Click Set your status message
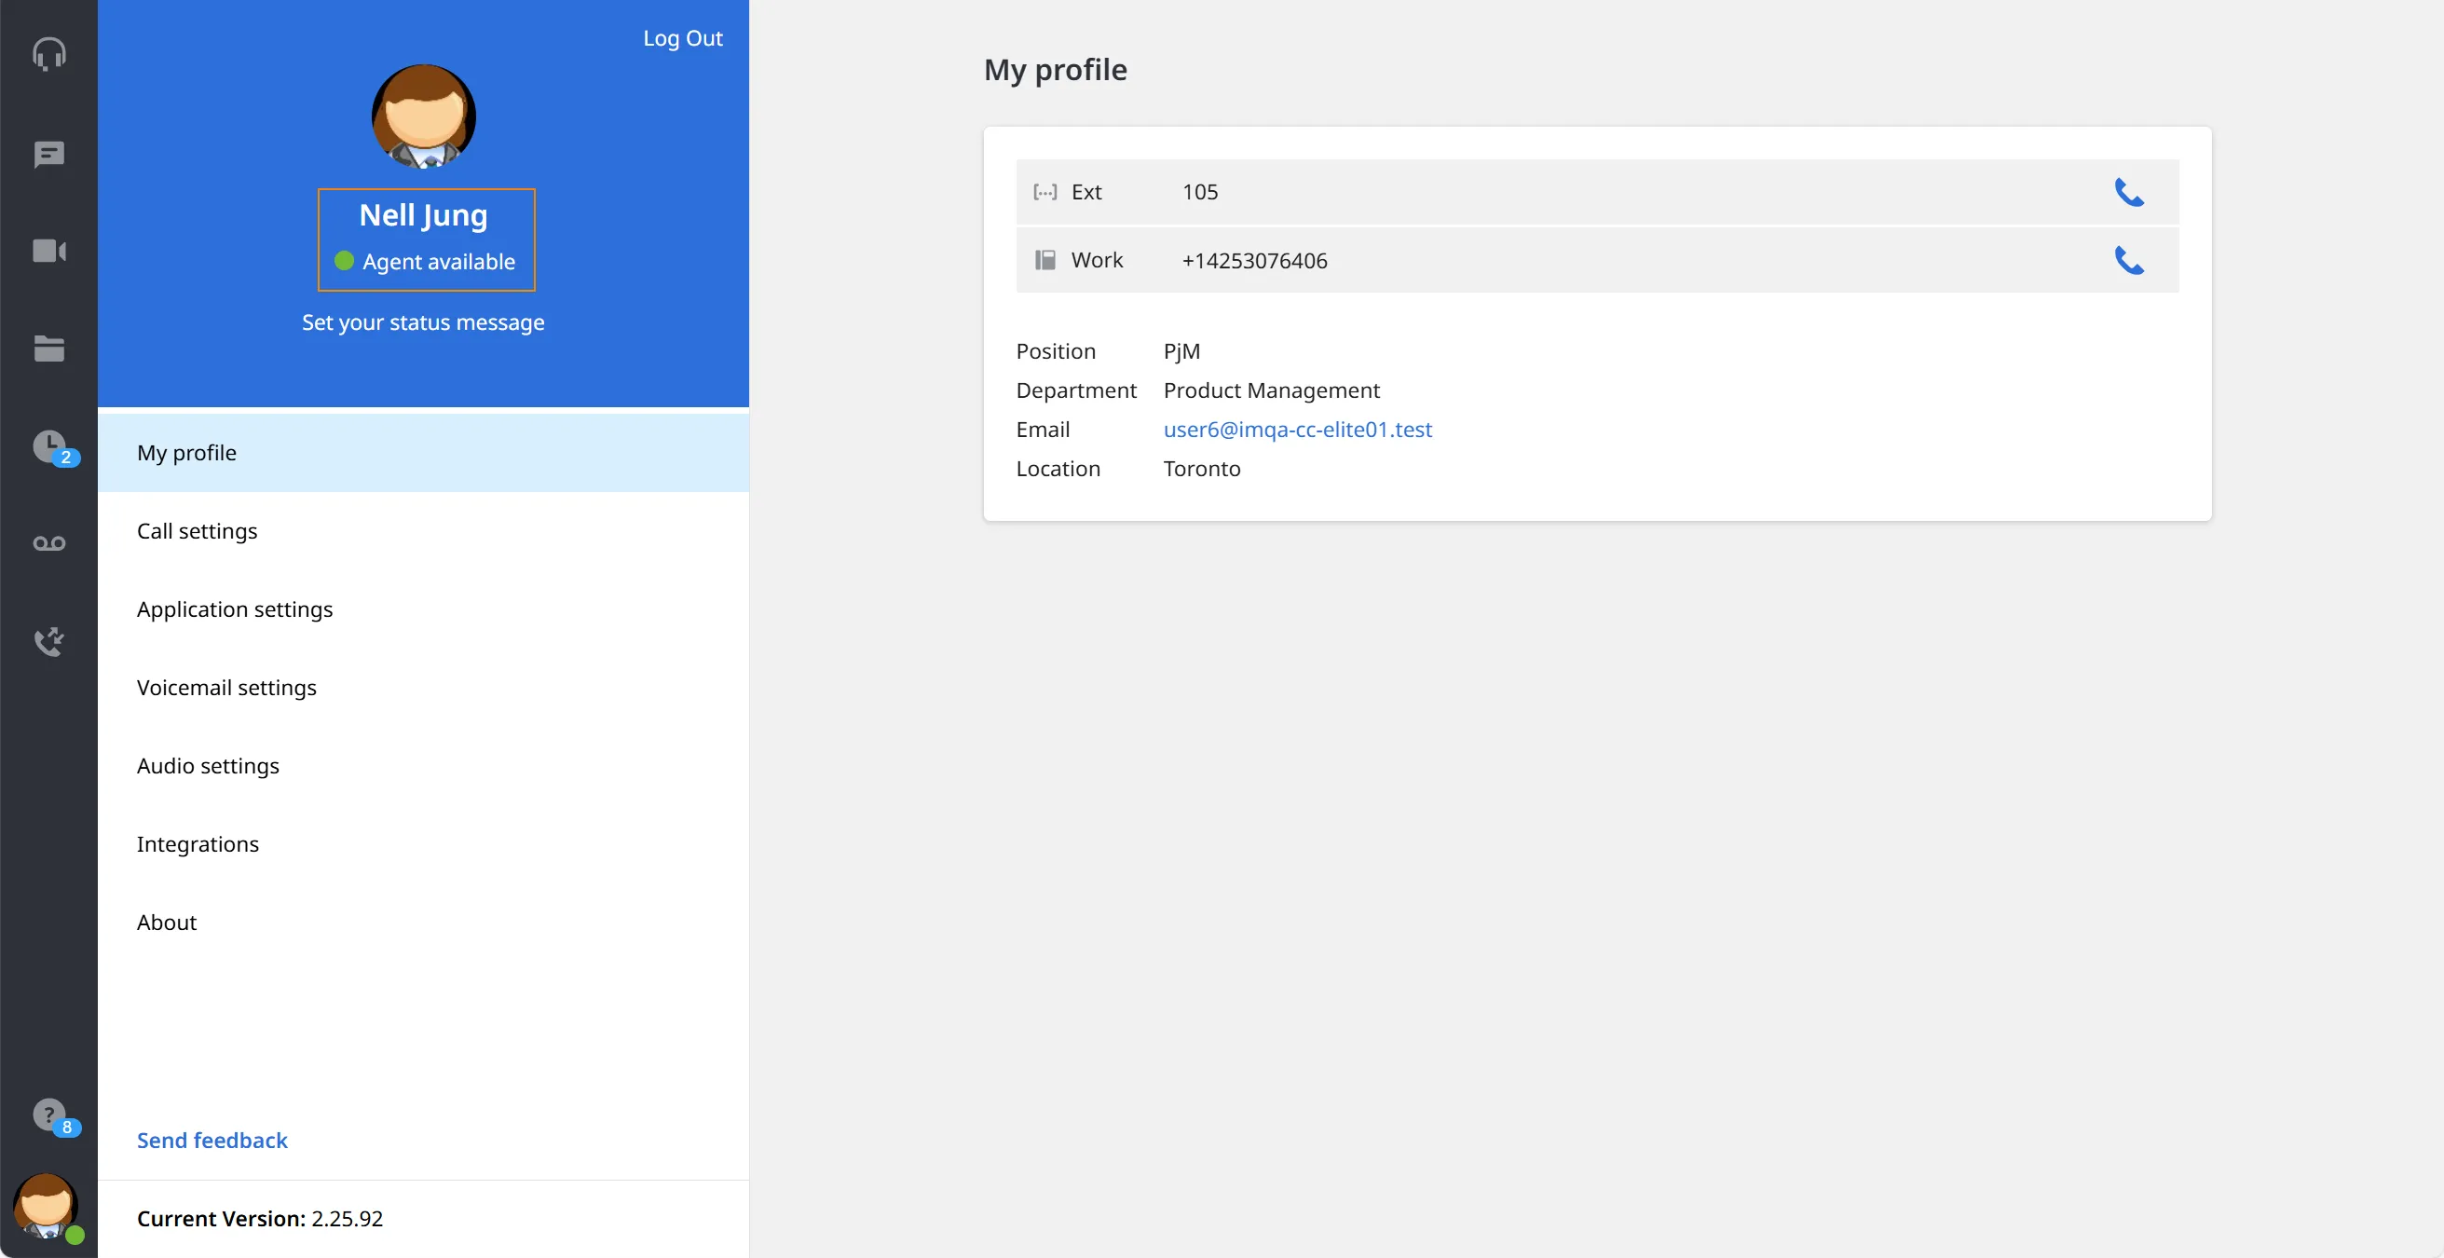This screenshot has height=1258, width=2444. 423,322
